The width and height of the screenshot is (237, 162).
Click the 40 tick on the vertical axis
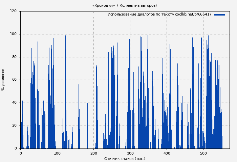pyautogui.click(x=14, y=103)
